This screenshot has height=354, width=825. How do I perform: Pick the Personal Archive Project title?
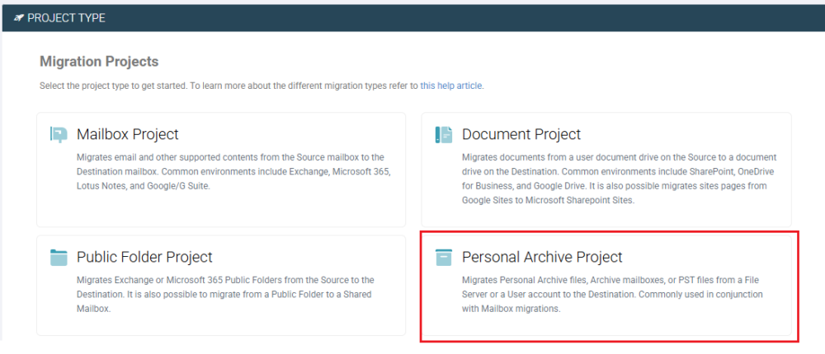(541, 257)
